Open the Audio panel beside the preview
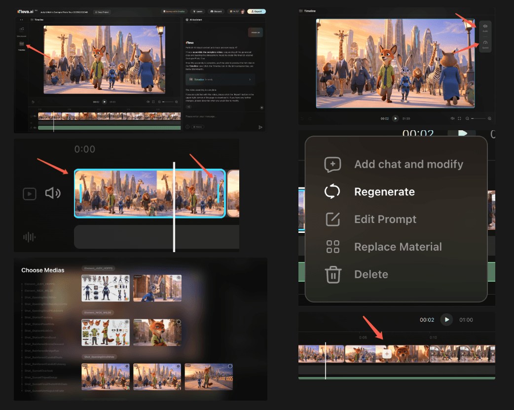514x410 pixels. click(x=485, y=28)
